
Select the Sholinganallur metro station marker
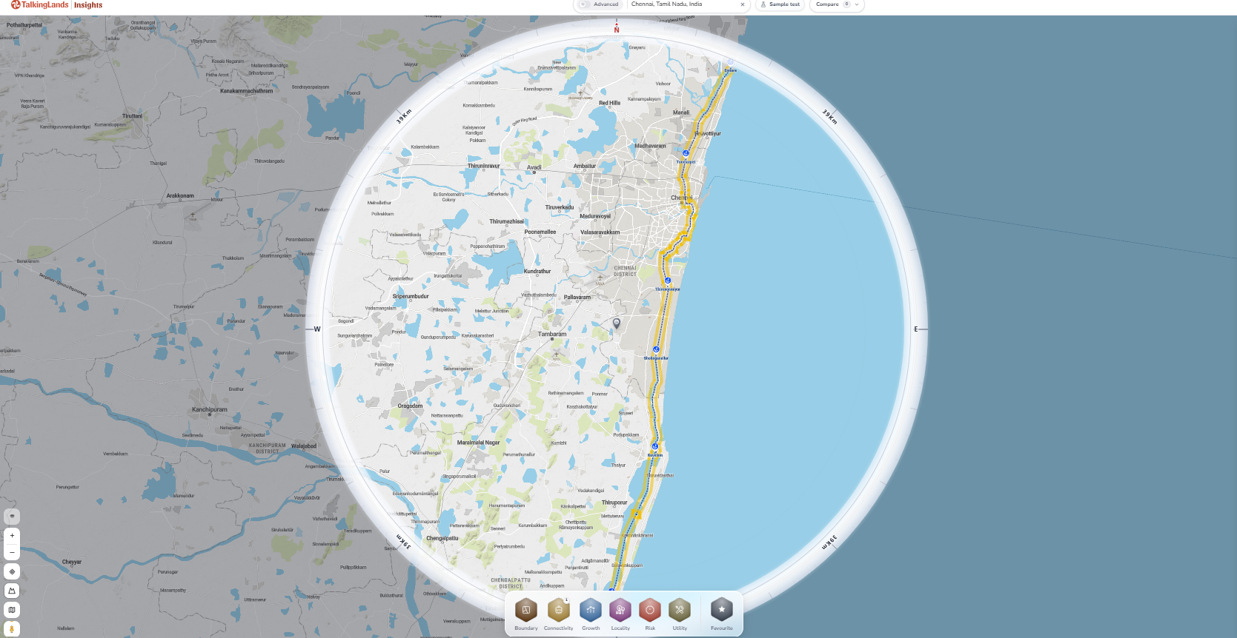(x=656, y=349)
